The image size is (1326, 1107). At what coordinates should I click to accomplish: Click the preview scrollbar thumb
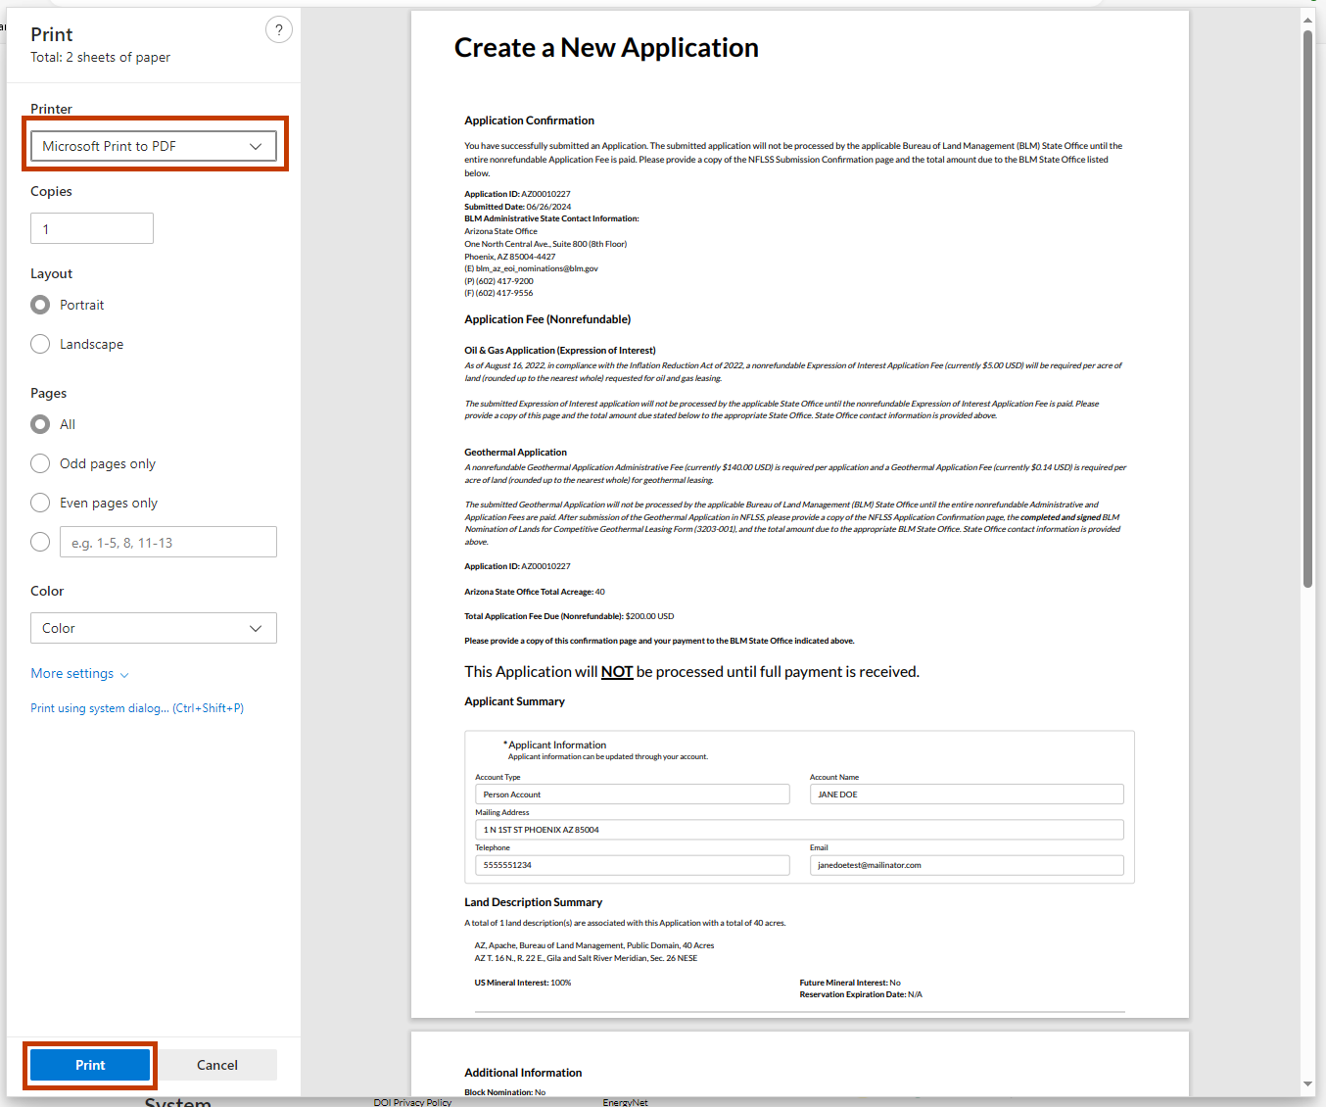(1307, 309)
